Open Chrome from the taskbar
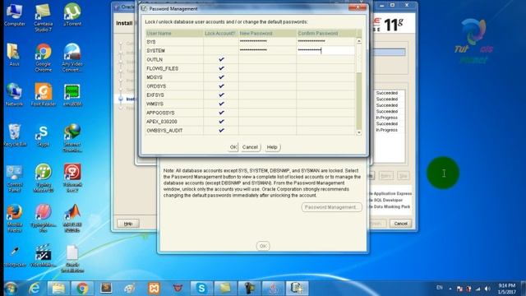The height and width of the screenshot is (296, 526). [x=82, y=289]
